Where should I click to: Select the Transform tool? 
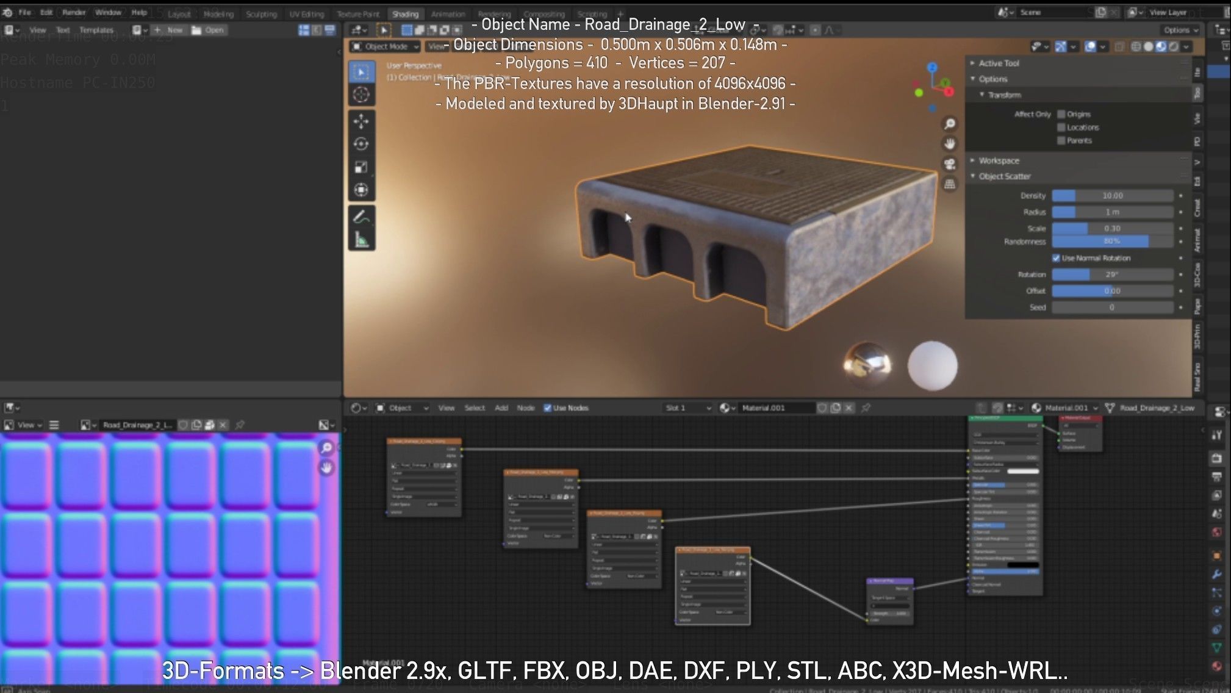click(361, 190)
